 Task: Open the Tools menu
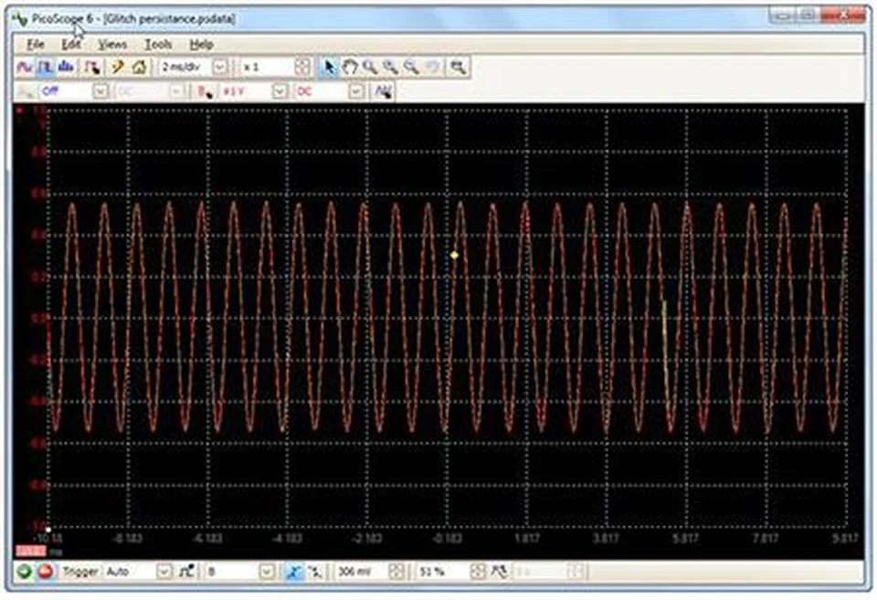tap(158, 44)
